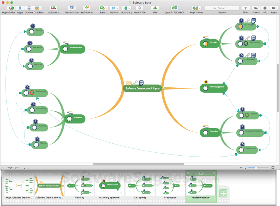Screen dimensions: 280x206
Task: Collapse the Production topic branch
Action: [62, 119]
